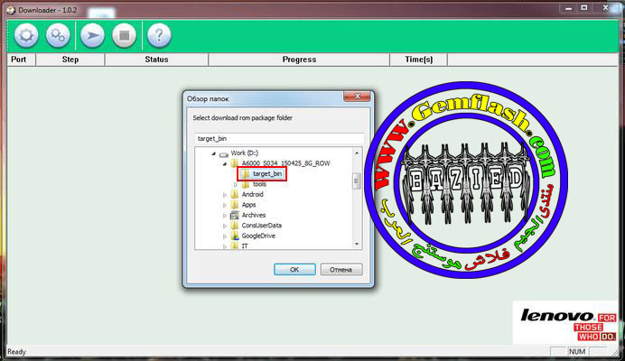
Task: Select the Step column header
Action: 70,60
